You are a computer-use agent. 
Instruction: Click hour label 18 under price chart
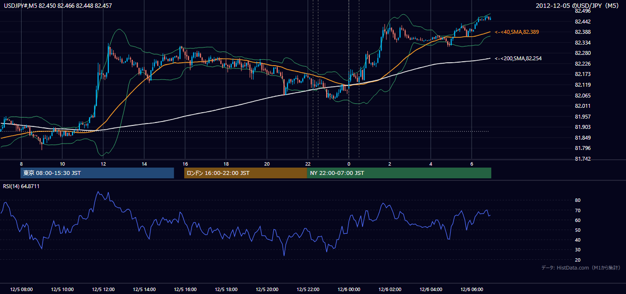[x=226, y=164]
